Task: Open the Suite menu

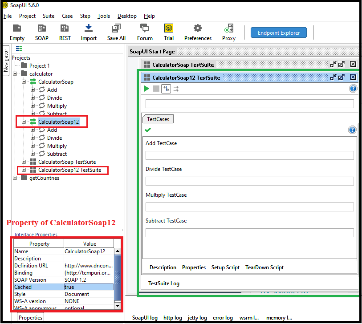Action: point(49,16)
